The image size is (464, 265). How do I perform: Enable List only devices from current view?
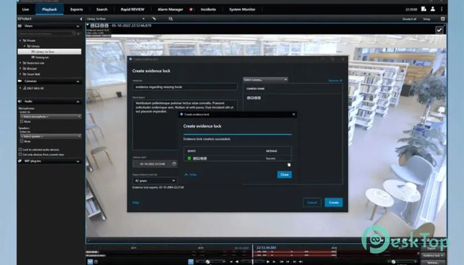(x=21, y=154)
